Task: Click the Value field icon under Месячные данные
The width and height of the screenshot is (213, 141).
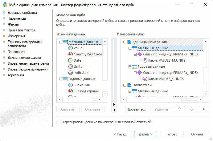Action: click(x=70, y=48)
